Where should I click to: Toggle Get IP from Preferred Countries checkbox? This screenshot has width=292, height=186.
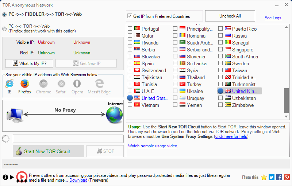130,16
